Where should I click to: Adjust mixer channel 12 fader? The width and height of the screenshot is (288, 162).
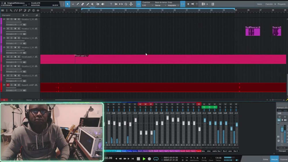109,122
